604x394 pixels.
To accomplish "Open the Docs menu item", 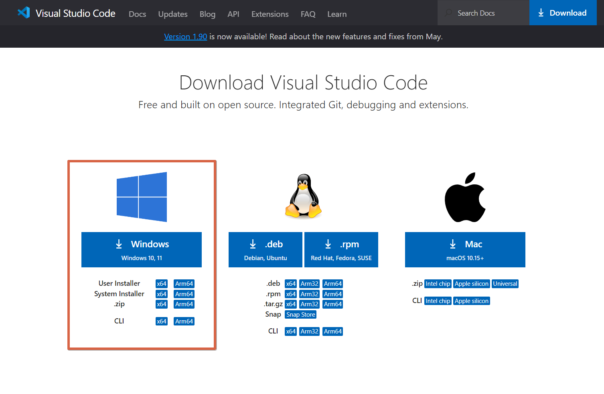I will [137, 14].
